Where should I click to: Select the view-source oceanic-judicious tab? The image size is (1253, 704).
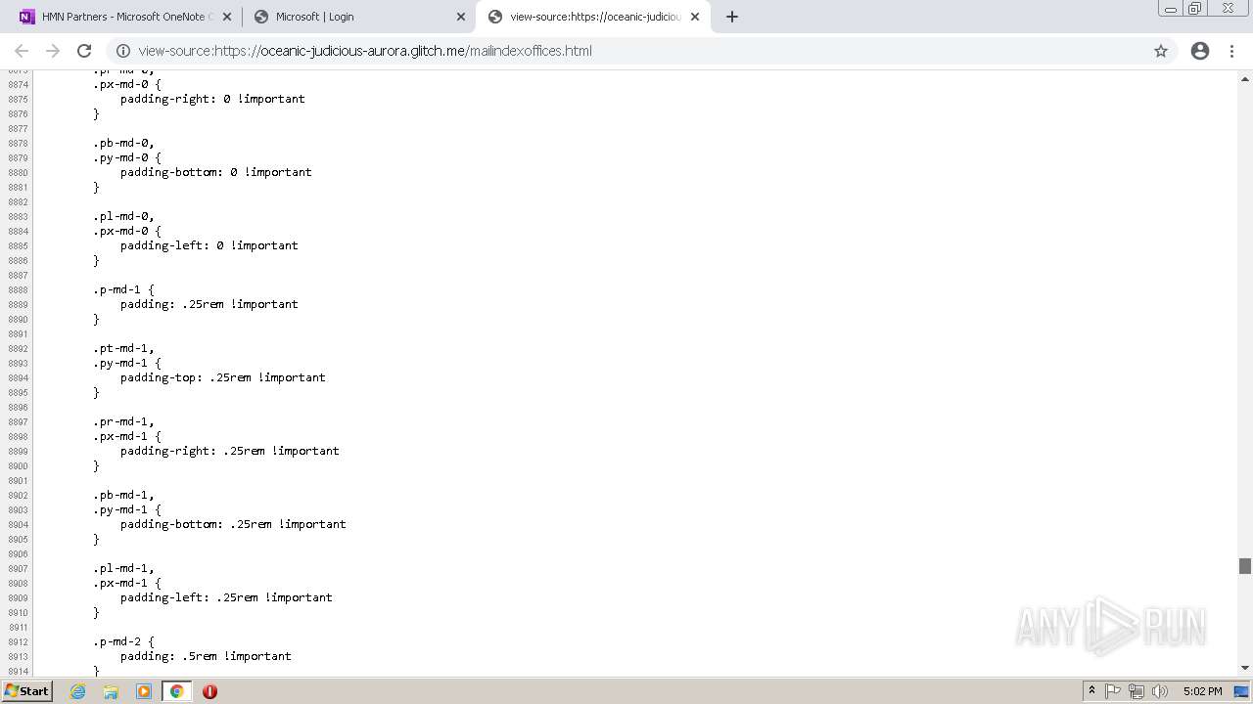pyautogui.click(x=592, y=17)
